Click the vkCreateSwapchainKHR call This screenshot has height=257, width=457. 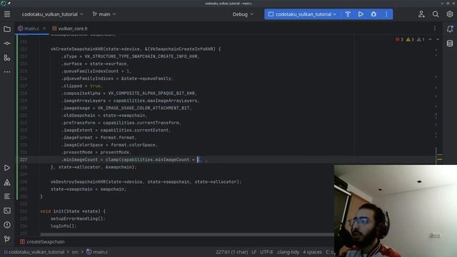point(77,49)
